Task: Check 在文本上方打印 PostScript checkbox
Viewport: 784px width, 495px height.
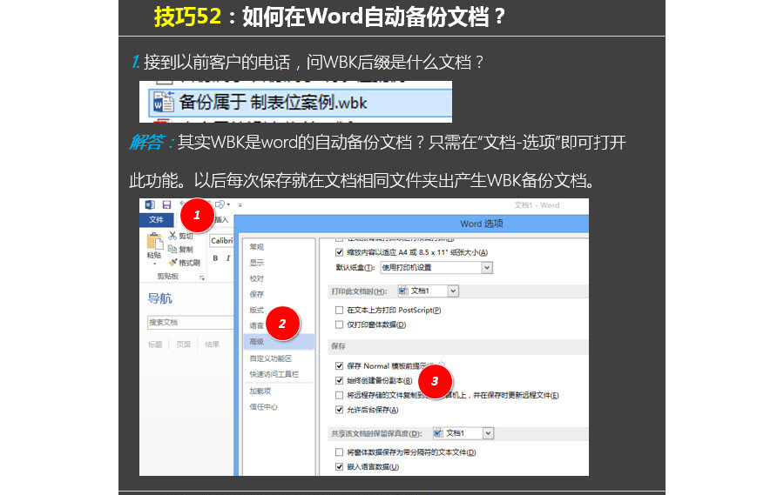Action: tap(340, 311)
